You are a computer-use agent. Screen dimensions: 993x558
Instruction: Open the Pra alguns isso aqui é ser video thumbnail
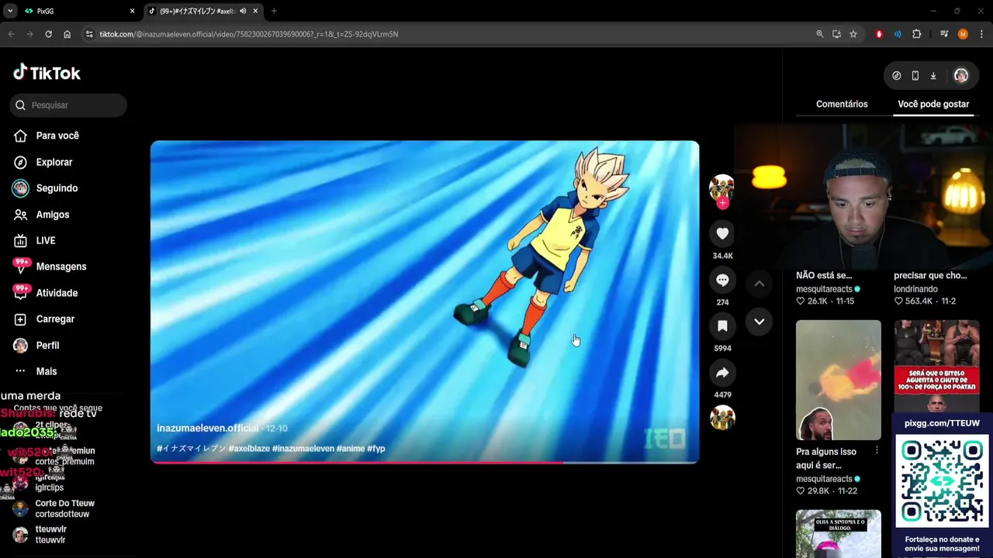(839, 380)
